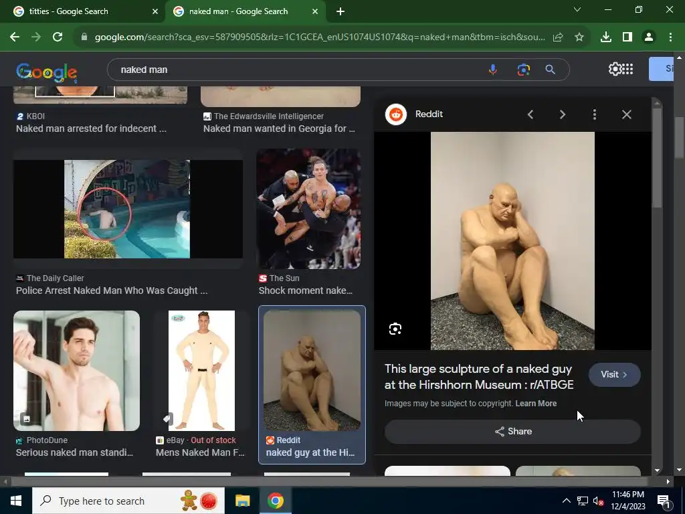Click the preview panel vertical scrollbar
This screenshot has height=514, width=685.
tap(657, 157)
